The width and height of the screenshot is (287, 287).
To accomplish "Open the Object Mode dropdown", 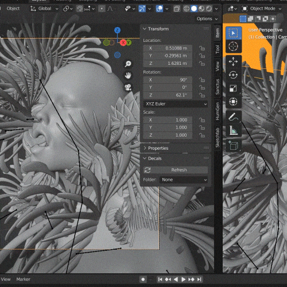I will [262, 9].
